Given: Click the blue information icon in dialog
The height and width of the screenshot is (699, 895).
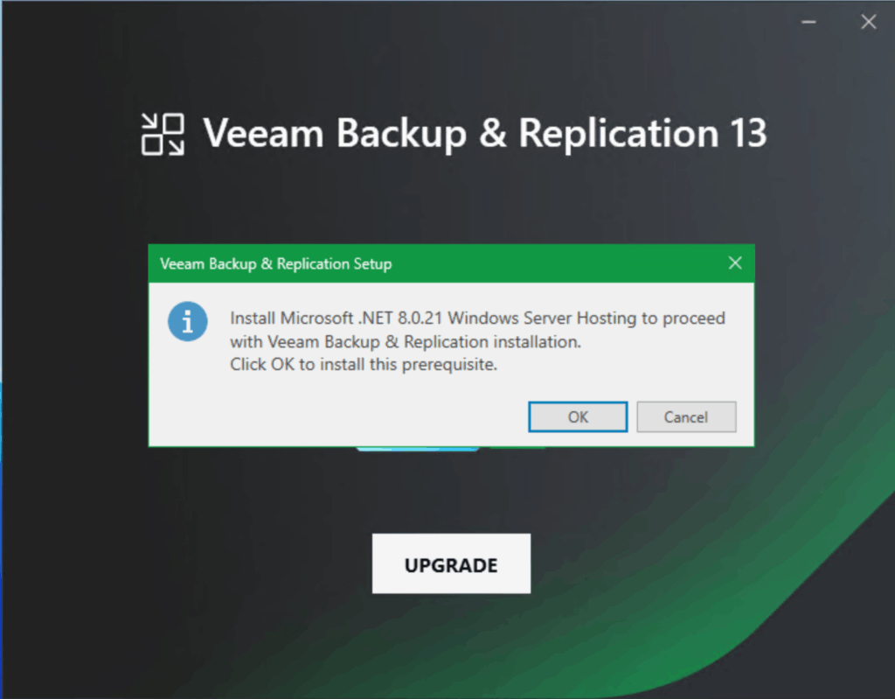Looking at the screenshot, I should point(187,322).
